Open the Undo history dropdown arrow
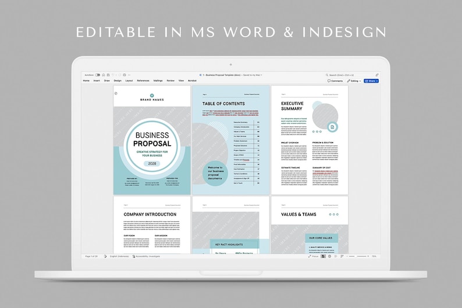This screenshot has width=462, height=308. click(x=116, y=75)
